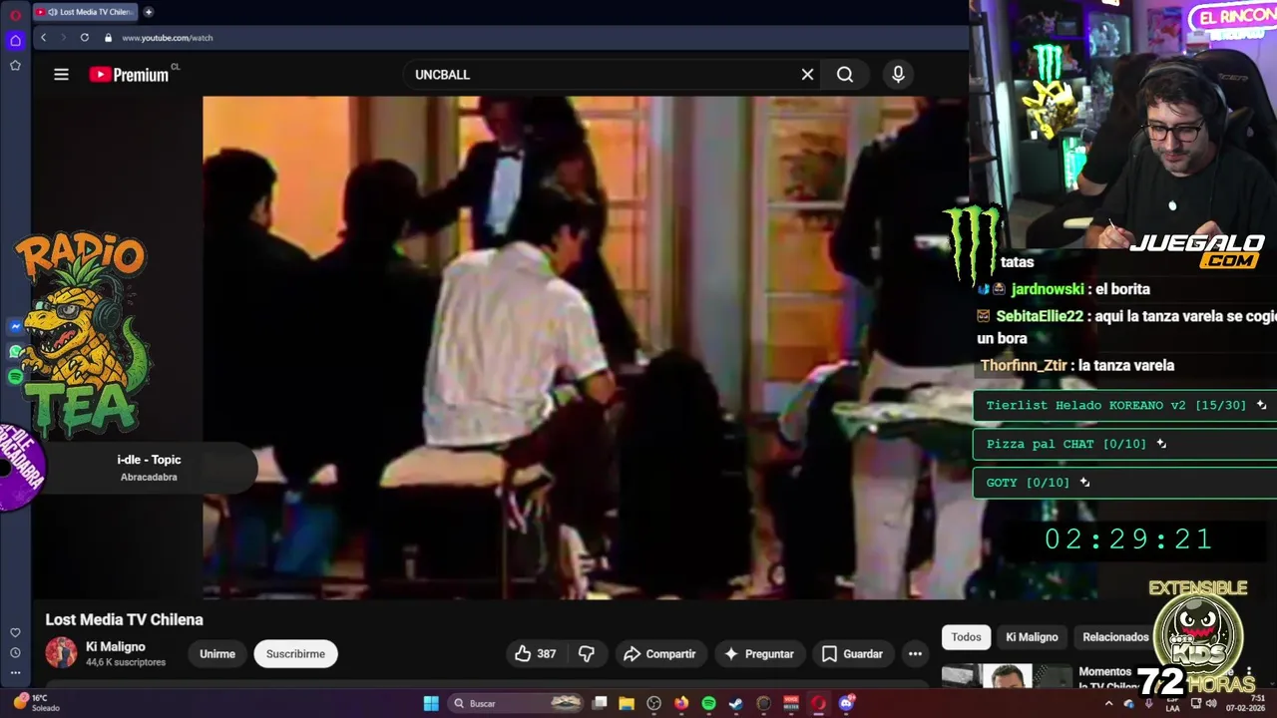Open Opera browser taskbar icon
Screen dimensions: 1277x718
pos(818,703)
